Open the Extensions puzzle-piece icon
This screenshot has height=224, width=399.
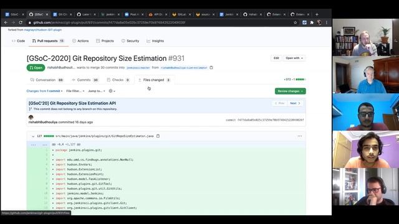click(x=312, y=22)
